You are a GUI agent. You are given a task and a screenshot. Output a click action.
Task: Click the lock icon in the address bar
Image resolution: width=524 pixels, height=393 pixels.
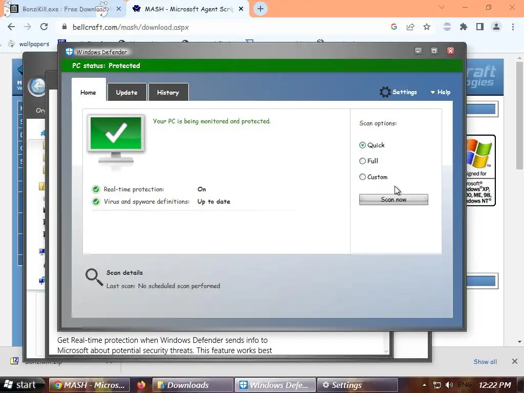click(x=64, y=27)
